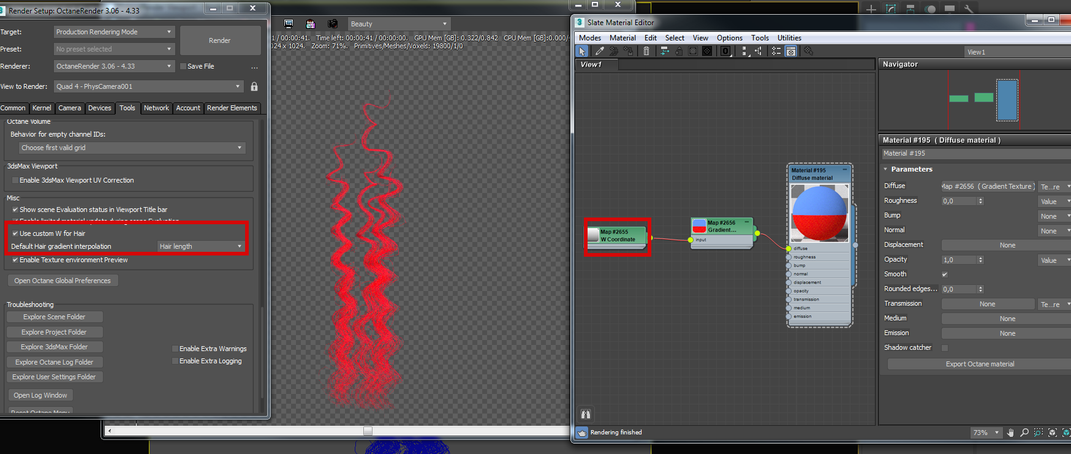Open Utilities menu in Slate Material Editor

pos(789,38)
